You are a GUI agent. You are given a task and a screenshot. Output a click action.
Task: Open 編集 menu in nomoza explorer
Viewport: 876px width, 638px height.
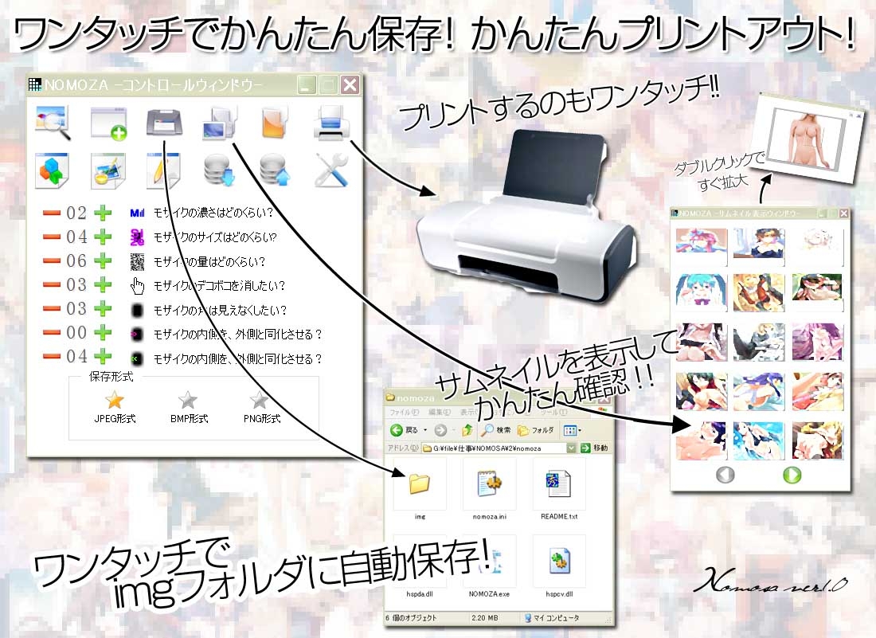tap(439, 413)
